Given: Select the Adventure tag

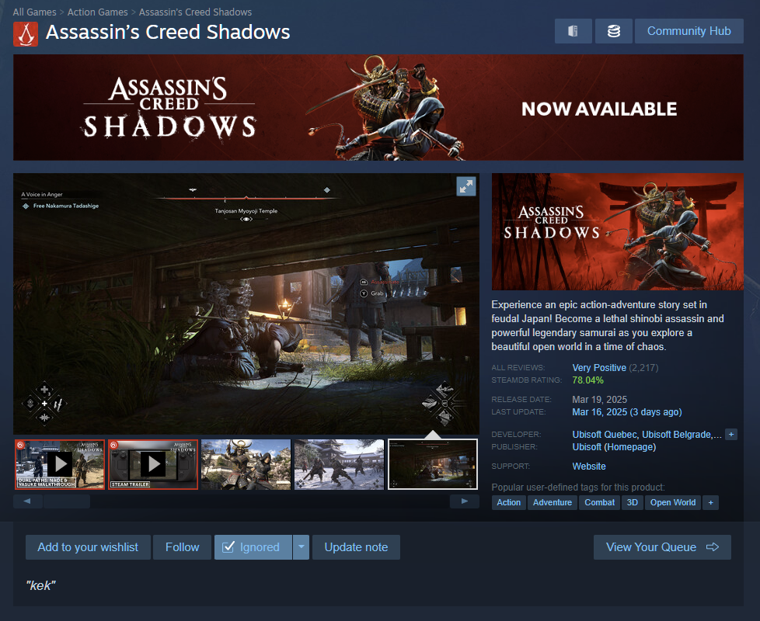Looking at the screenshot, I should click(552, 502).
